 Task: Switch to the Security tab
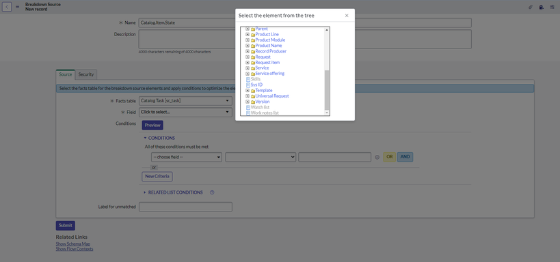click(x=86, y=74)
